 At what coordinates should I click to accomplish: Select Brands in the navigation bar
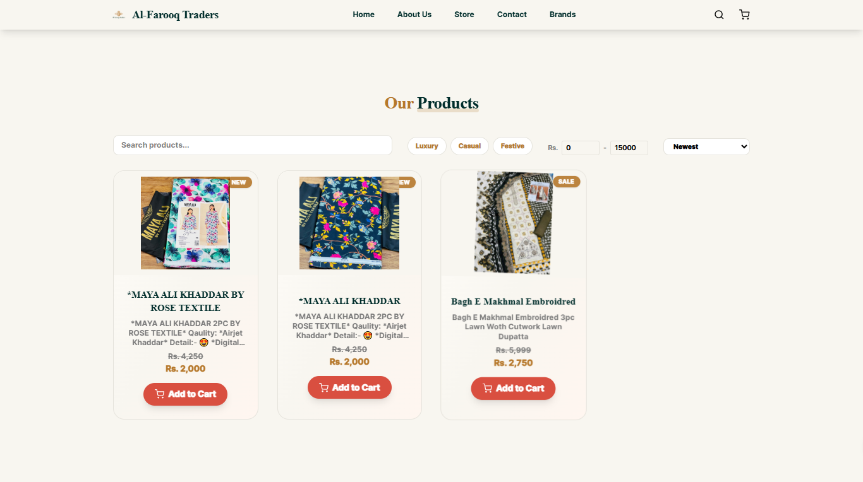coord(562,15)
